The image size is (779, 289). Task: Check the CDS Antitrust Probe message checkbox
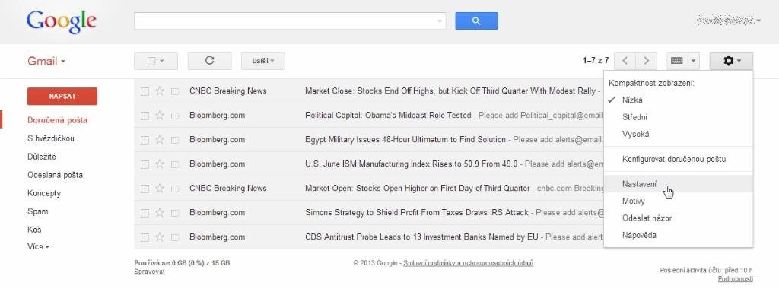tap(145, 237)
